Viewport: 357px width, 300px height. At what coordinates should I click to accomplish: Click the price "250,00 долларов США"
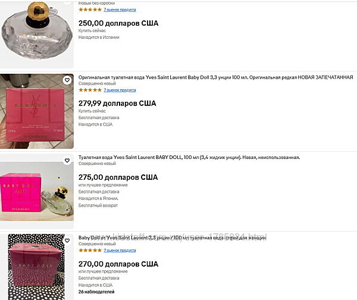pos(118,23)
